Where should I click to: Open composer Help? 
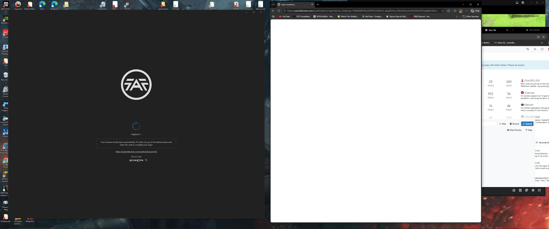[529, 130]
